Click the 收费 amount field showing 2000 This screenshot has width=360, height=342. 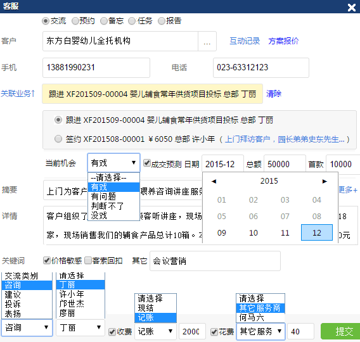(192, 331)
